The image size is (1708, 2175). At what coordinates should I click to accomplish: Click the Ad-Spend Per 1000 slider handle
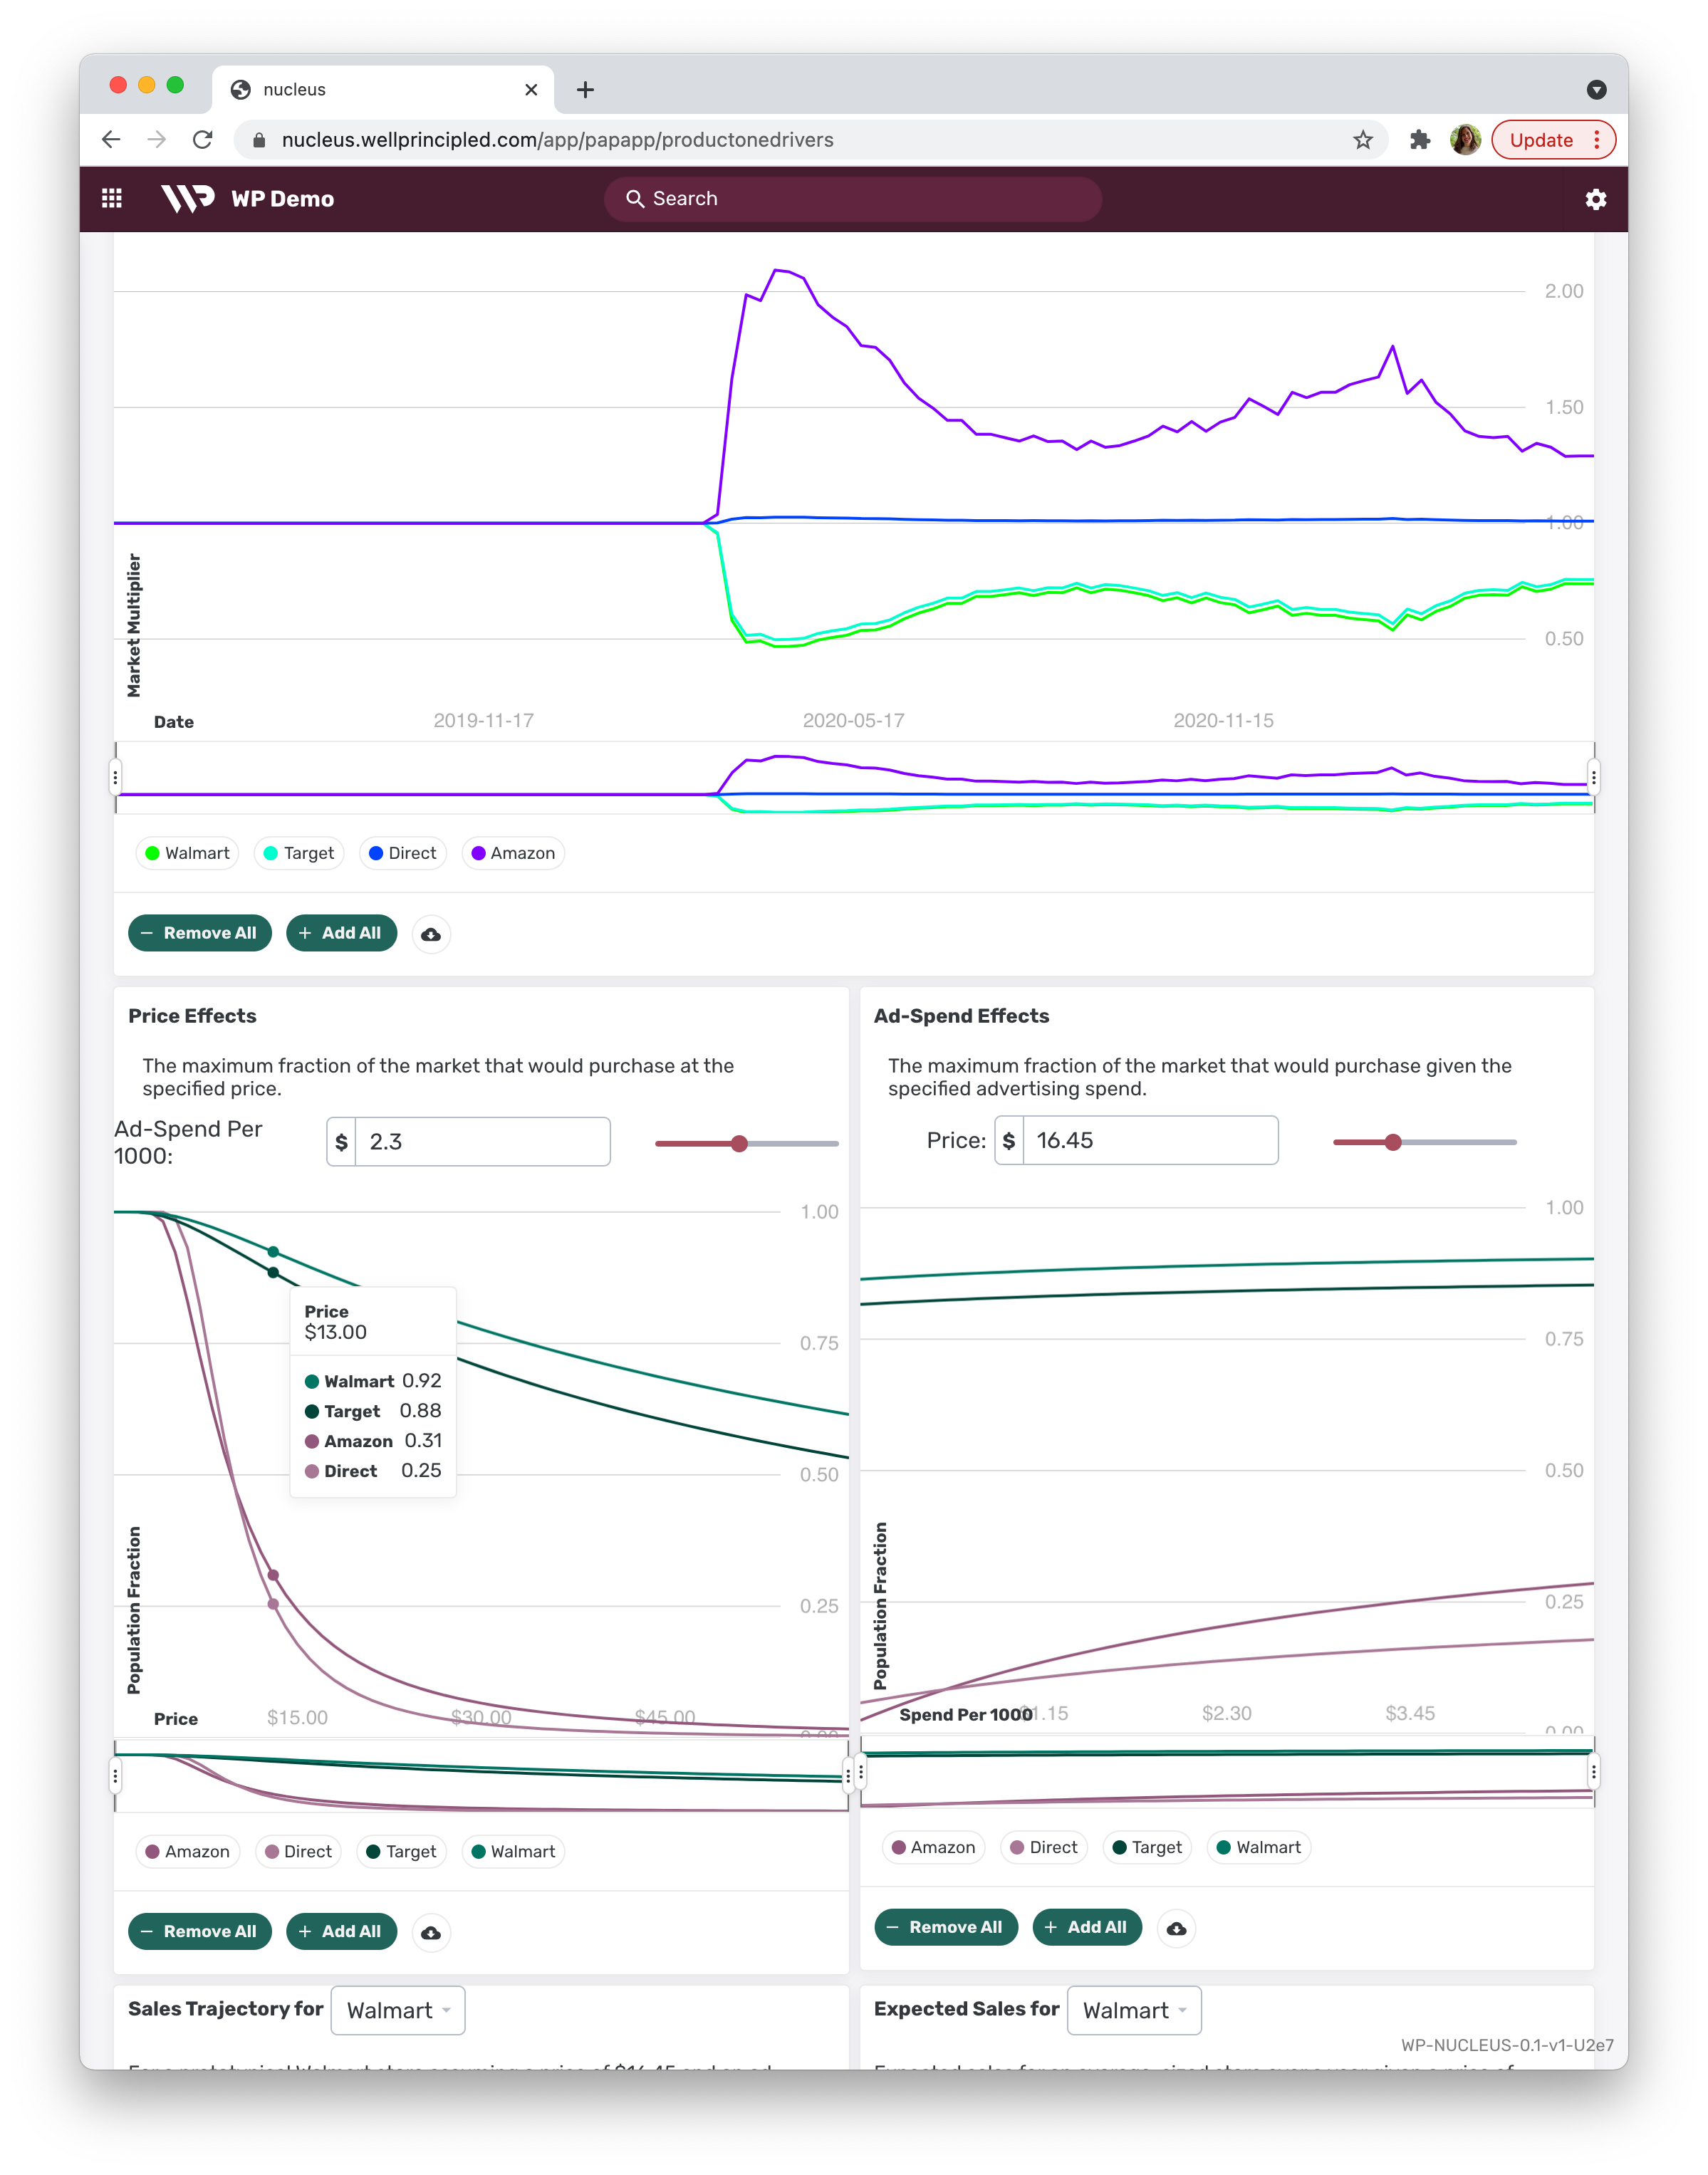point(739,1144)
